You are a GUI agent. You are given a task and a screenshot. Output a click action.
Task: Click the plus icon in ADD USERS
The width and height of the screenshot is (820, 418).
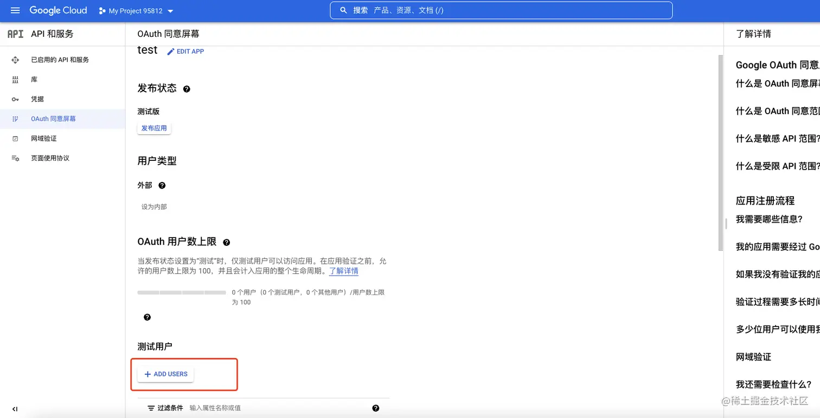tap(148, 374)
